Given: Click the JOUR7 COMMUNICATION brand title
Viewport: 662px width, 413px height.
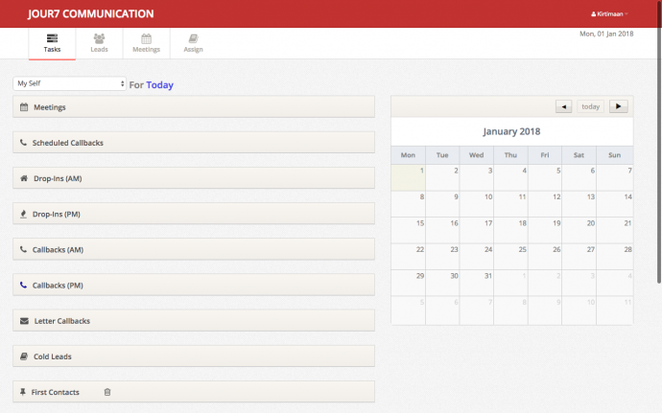Looking at the screenshot, I should [91, 14].
